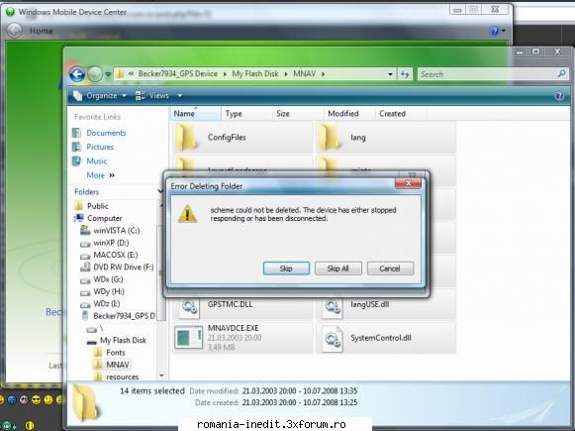Select the SystemControl.dll file icon
The width and height of the screenshot is (575, 431).
point(333,339)
